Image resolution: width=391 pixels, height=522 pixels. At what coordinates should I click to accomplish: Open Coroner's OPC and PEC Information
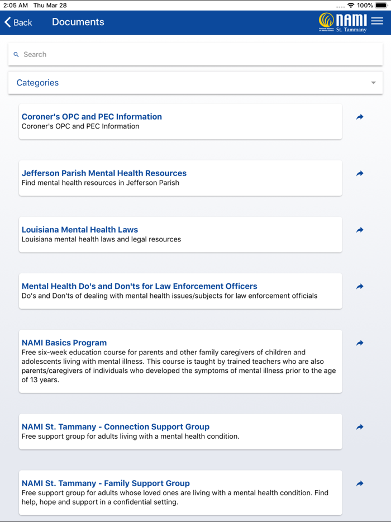click(180, 121)
